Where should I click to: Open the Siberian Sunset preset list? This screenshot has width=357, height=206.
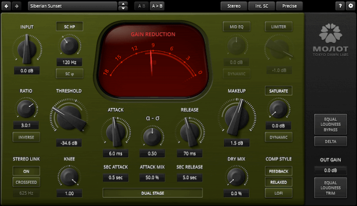pyautogui.click(x=73, y=6)
